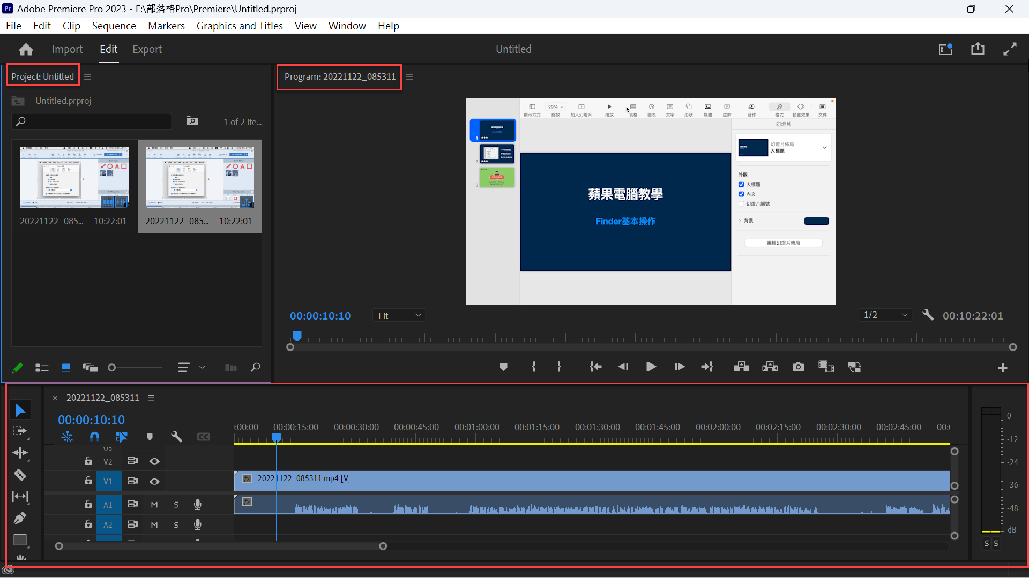Viewport: 1029px width, 578px height.
Task: Open the File menu
Action: (13, 26)
